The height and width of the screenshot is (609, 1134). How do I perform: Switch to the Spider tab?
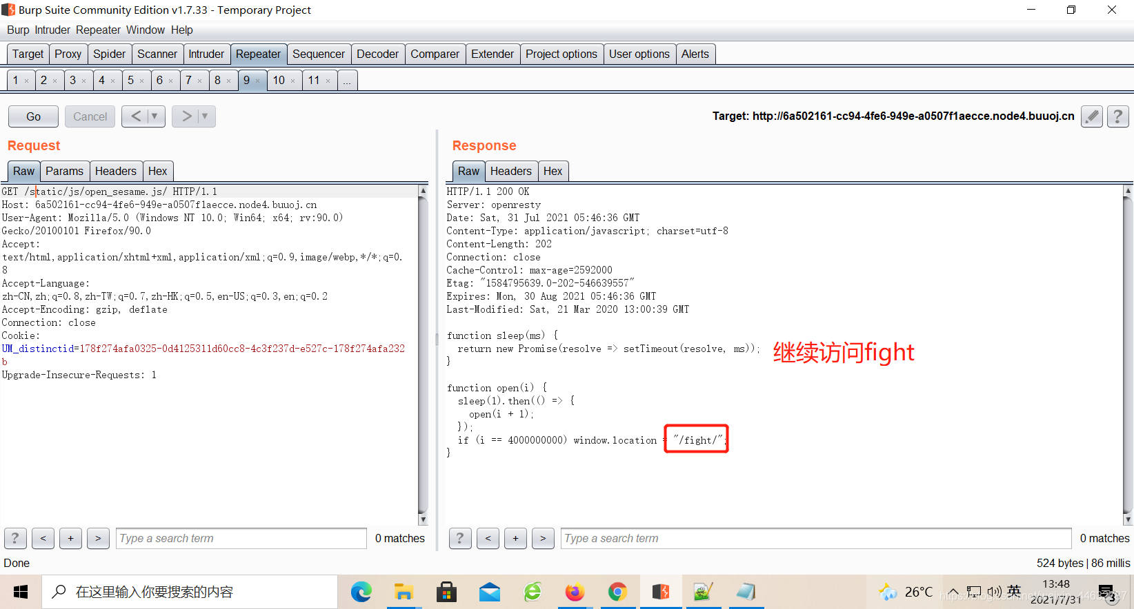110,54
